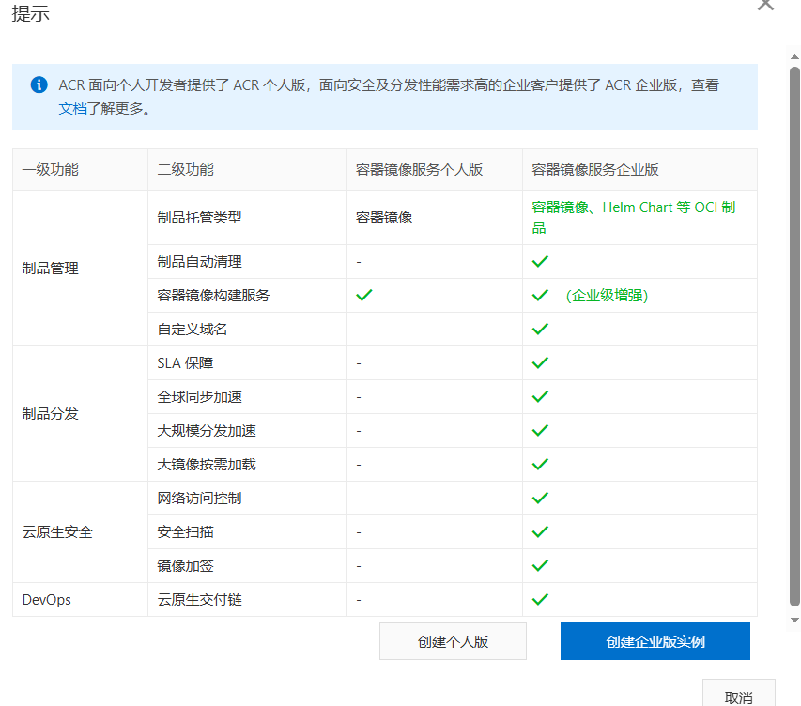The image size is (801, 706).
Task: Click the vertical scrollbar thumb of the dialog
Action: [x=794, y=336]
